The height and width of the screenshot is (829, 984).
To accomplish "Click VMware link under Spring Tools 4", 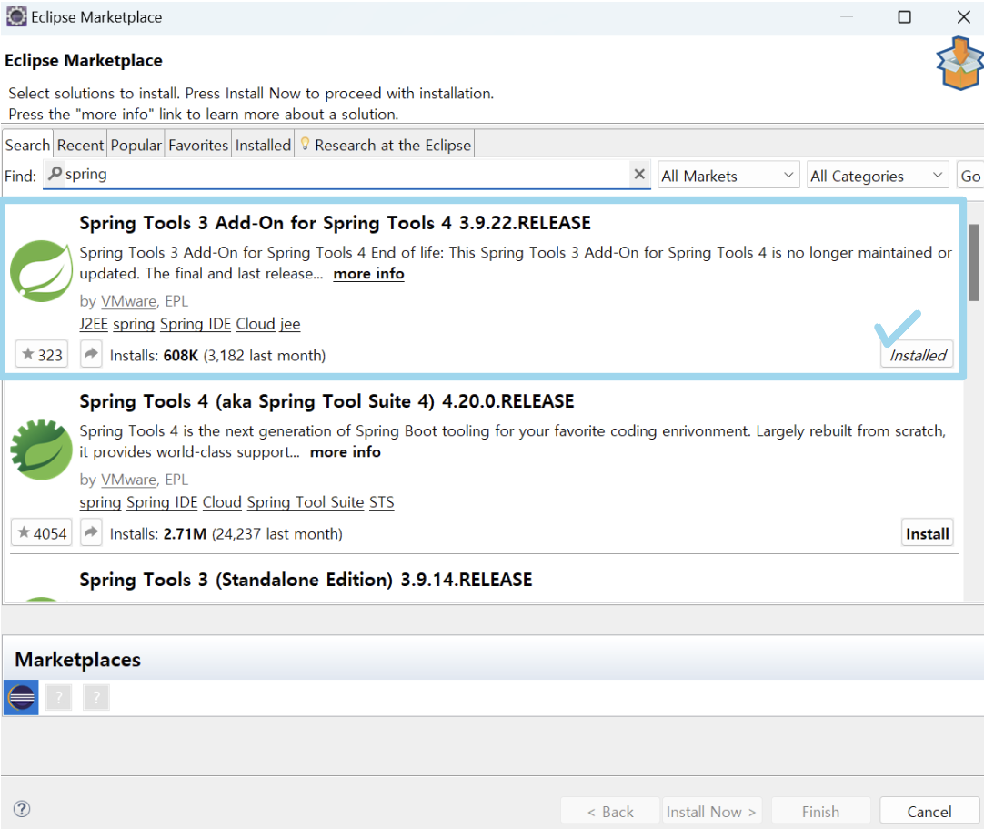I will [128, 480].
